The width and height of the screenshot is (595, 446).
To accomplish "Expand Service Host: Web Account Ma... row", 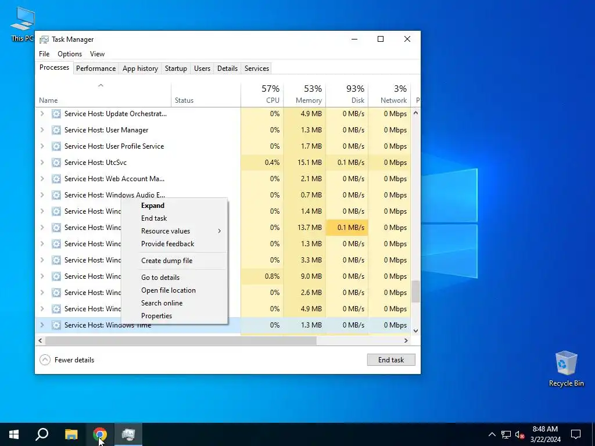I will (42, 179).
